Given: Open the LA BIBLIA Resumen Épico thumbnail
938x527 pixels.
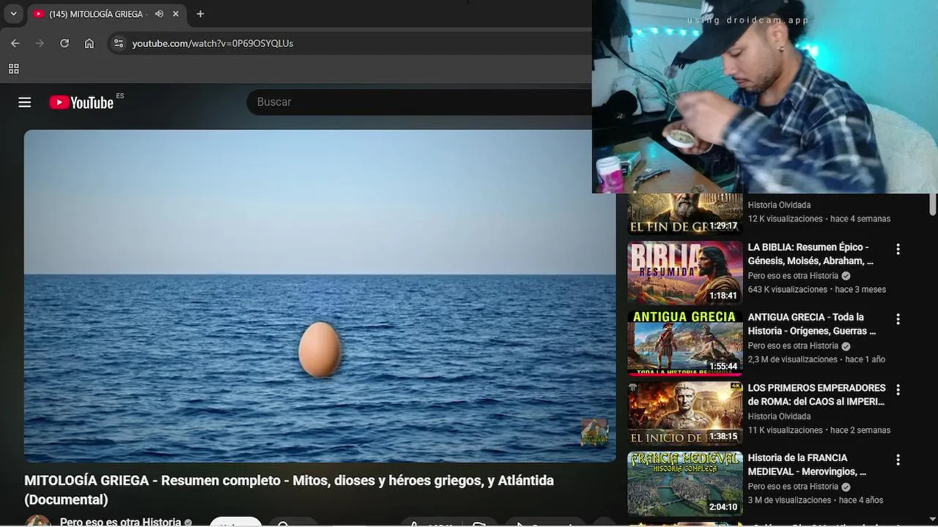Looking at the screenshot, I should coord(684,273).
